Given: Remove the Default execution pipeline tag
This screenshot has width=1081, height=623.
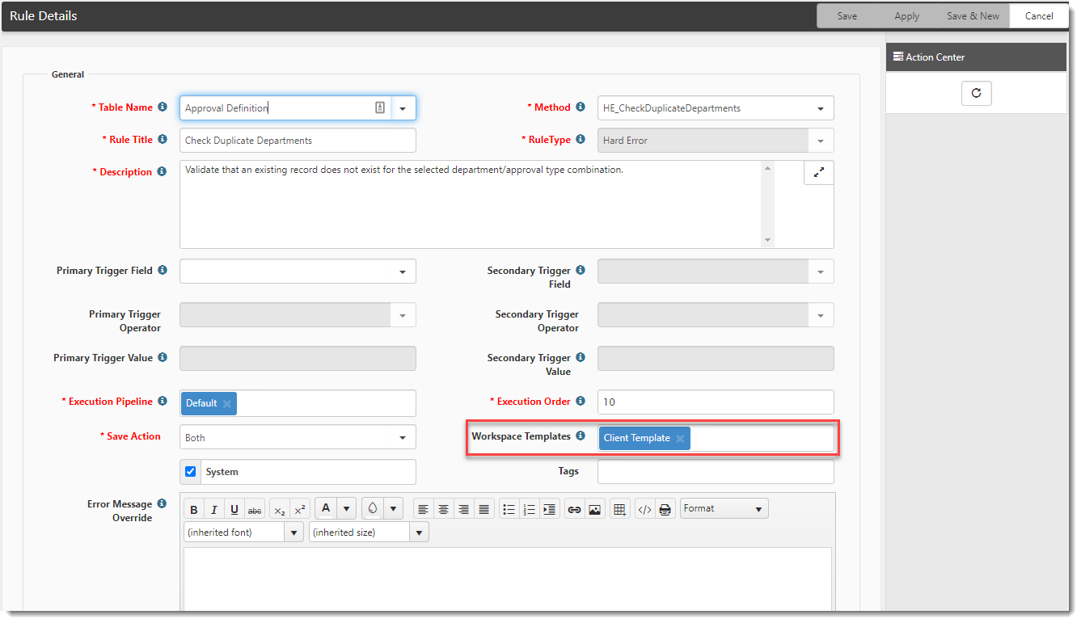Looking at the screenshot, I should pyautogui.click(x=227, y=404).
